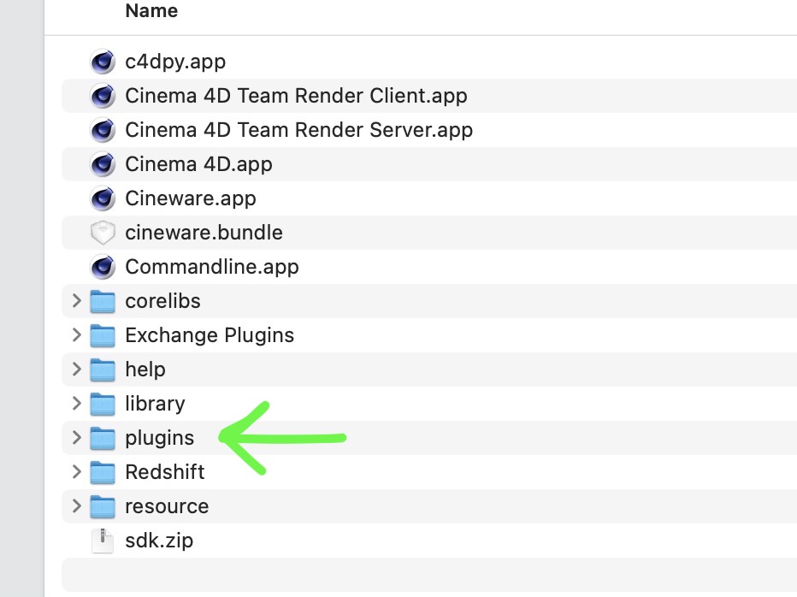797x597 pixels.
Task: Expand the Redshift folder
Action: point(77,471)
